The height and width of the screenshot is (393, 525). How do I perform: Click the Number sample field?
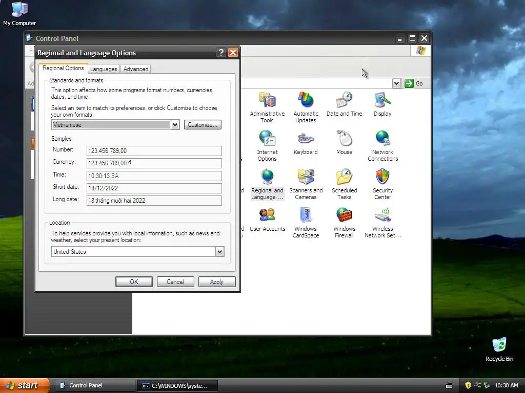pyautogui.click(x=154, y=151)
